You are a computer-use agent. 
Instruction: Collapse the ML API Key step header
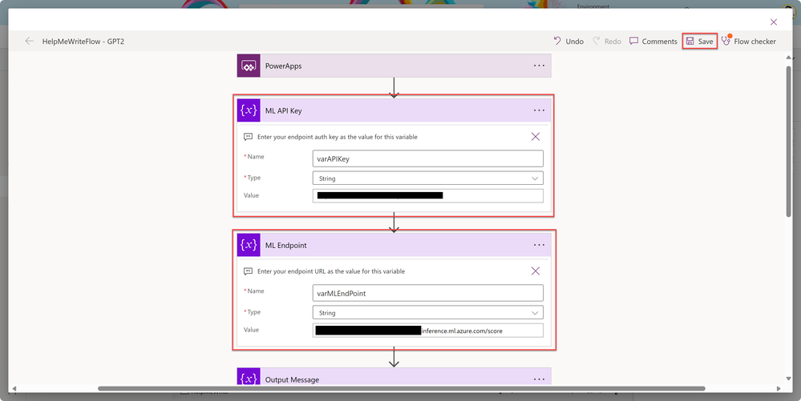[x=394, y=110]
